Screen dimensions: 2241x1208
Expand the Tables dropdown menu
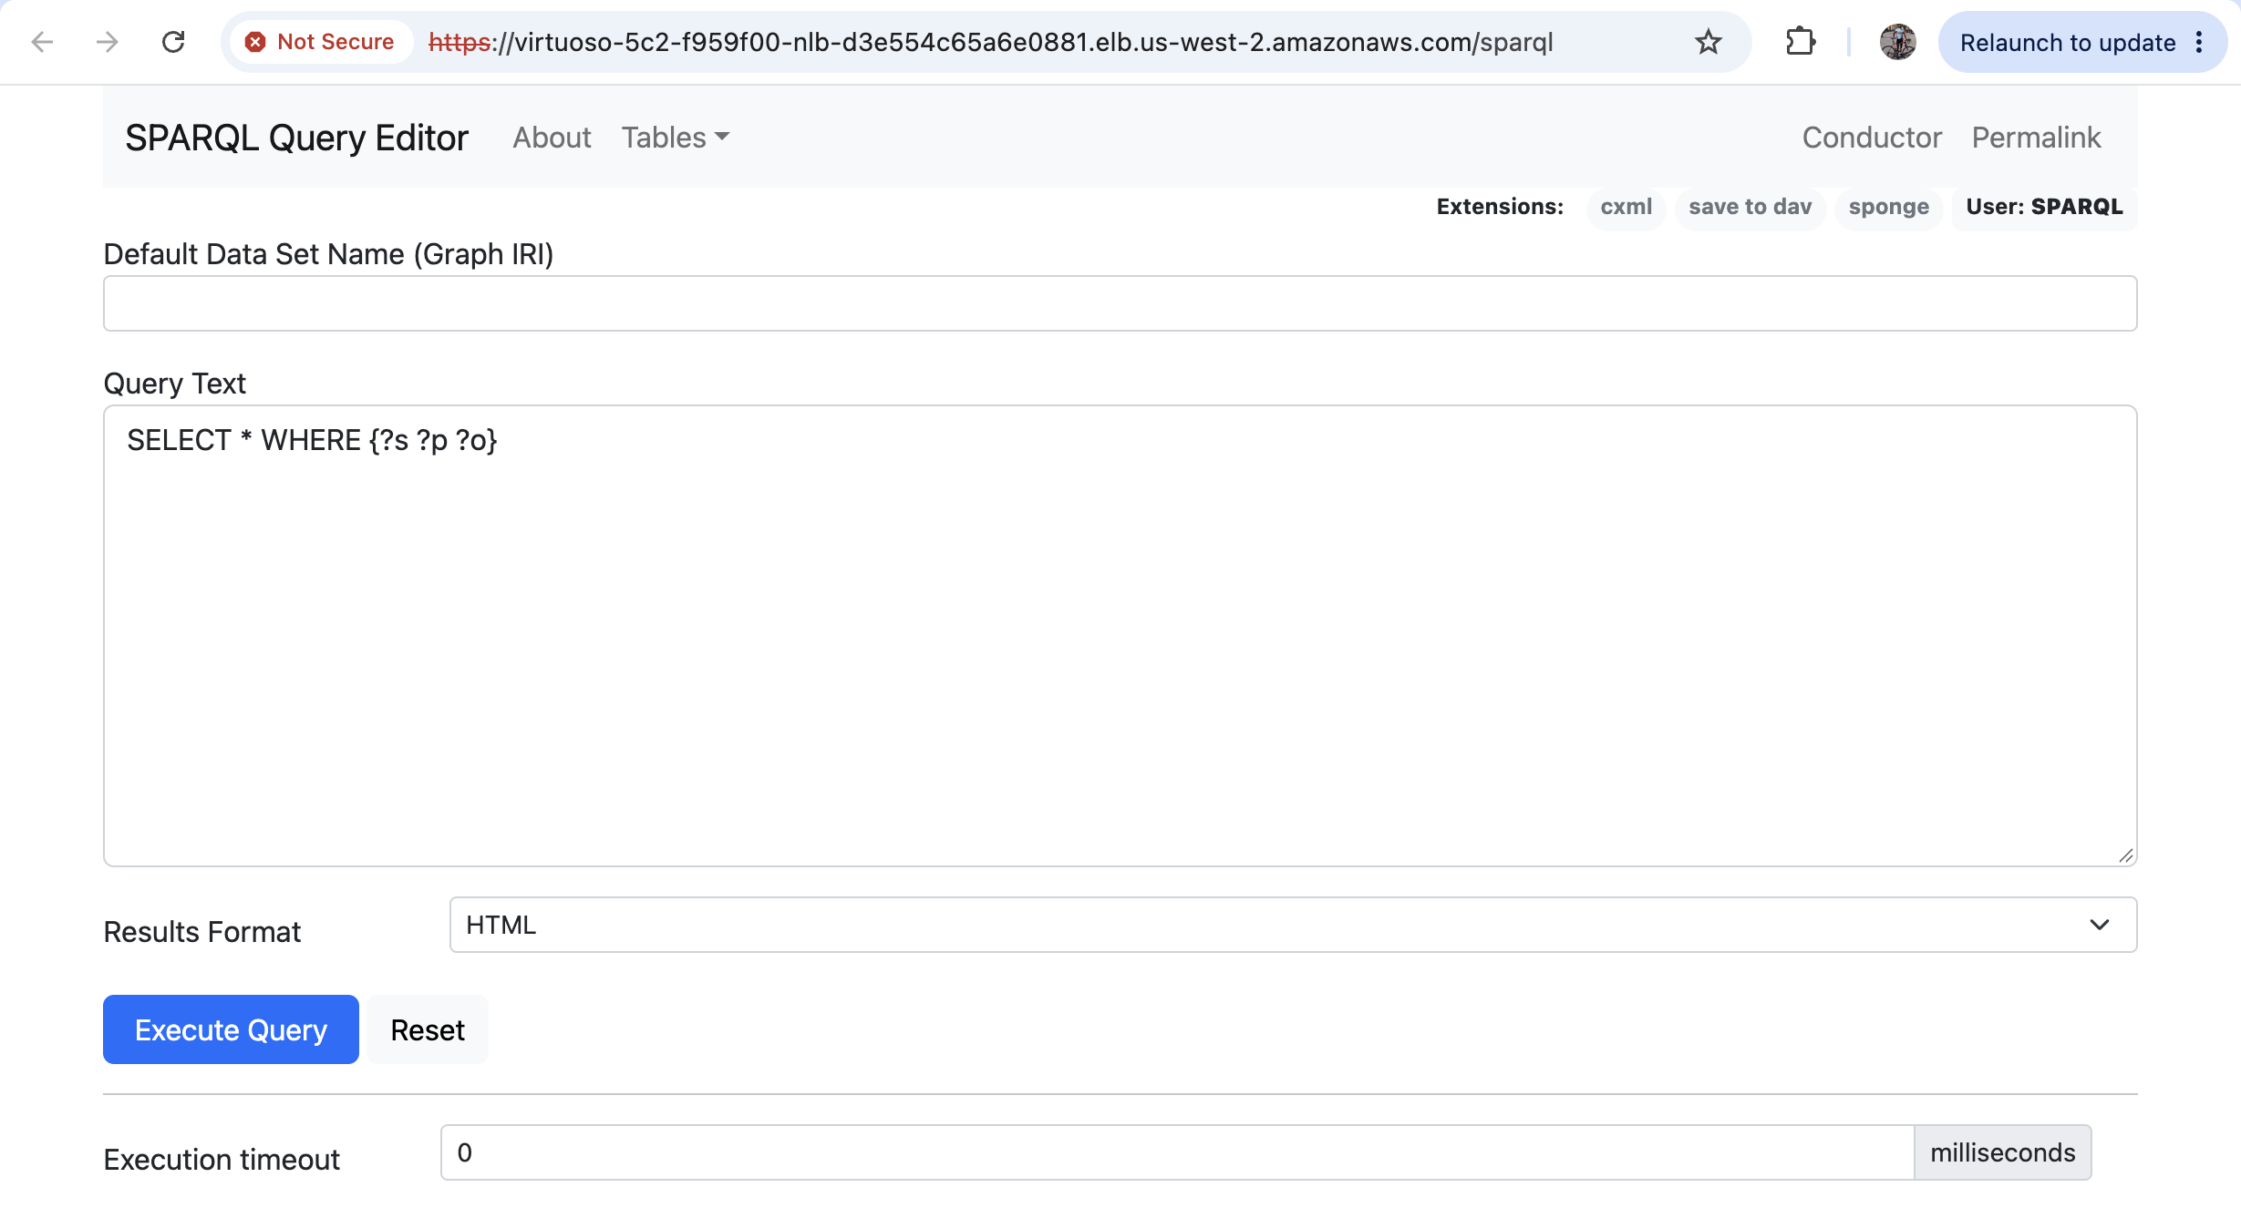tap(675, 138)
